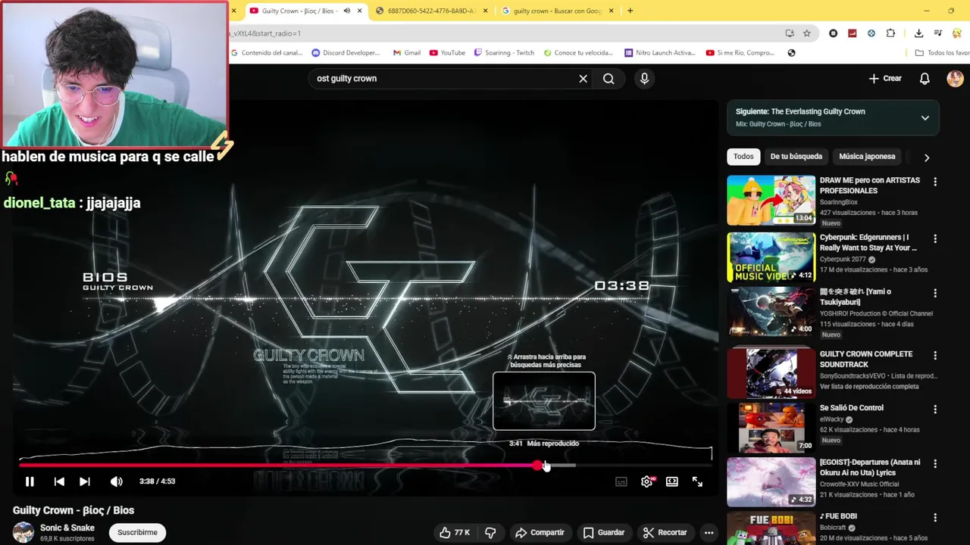Image resolution: width=970 pixels, height=545 pixels.
Task: Open the Sonic & Snake channel name link
Action: click(x=67, y=528)
